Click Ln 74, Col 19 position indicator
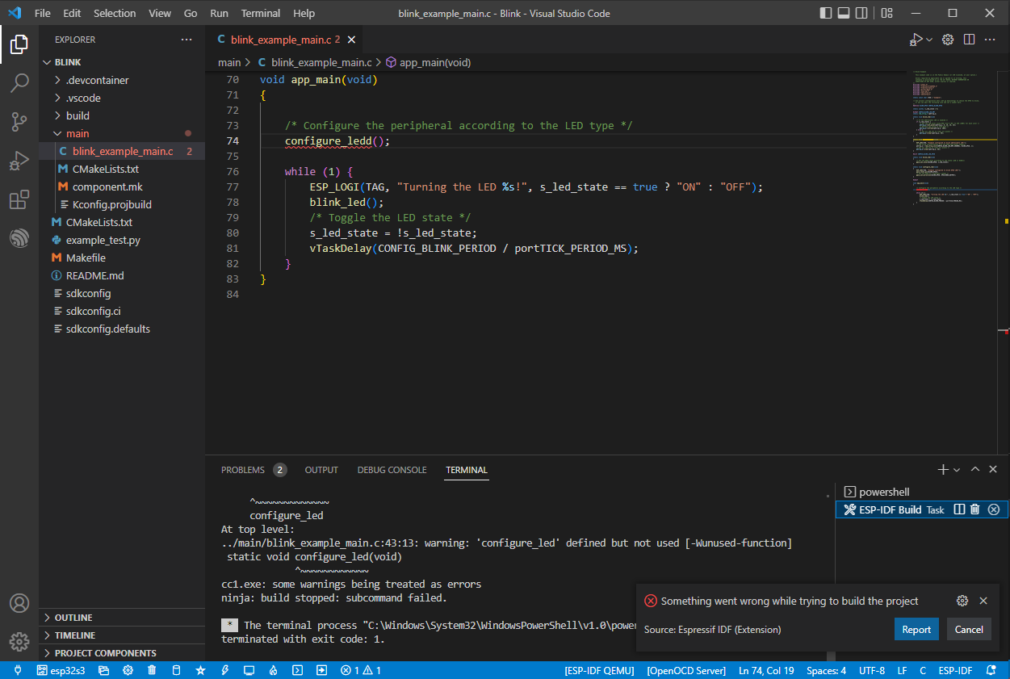The image size is (1010, 679). coord(768,670)
